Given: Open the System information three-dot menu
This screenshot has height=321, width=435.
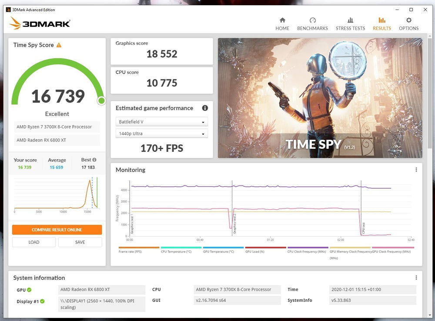Looking at the screenshot, I should click(416, 278).
